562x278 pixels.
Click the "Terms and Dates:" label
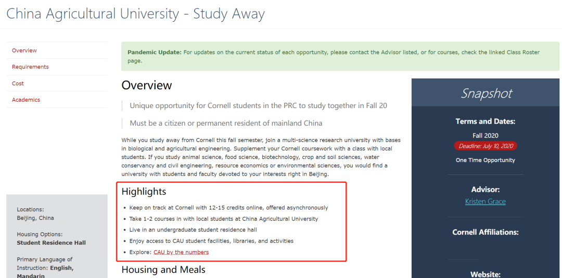point(485,122)
